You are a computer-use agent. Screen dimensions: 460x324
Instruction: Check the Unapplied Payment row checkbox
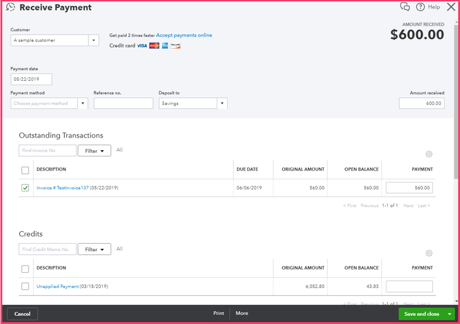[25, 286]
